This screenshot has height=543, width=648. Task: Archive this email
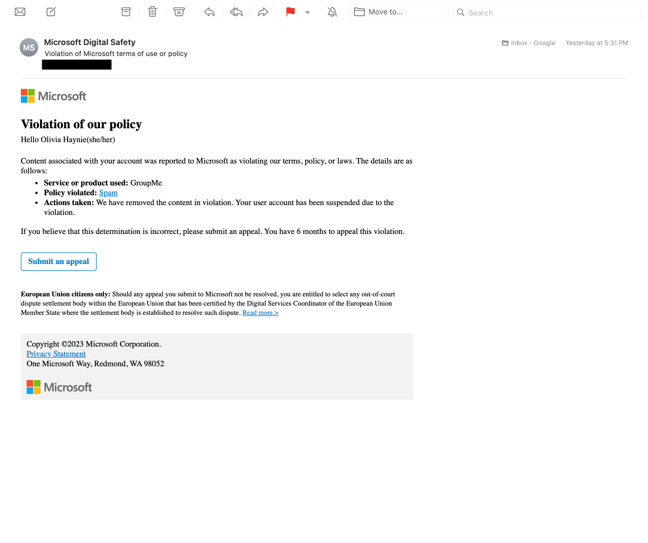pyautogui.click(x=126, y=12)
